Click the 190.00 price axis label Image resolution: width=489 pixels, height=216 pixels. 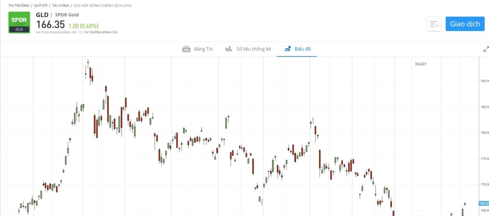[x=484, y=81]
